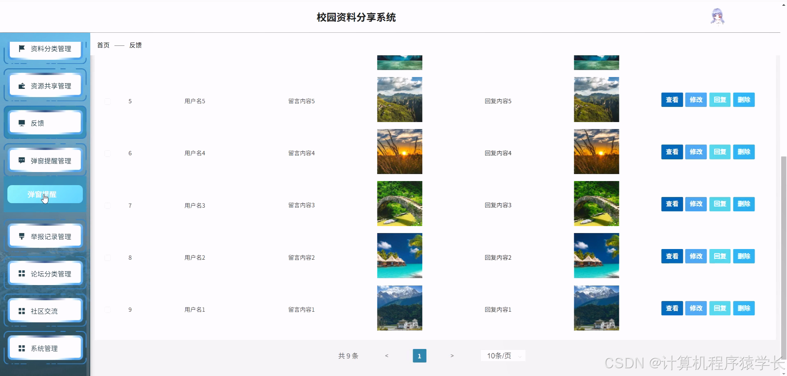Open 反馈 via its comment icon
Image resolution: width=787 pixels, height=376 pixels.
[x=22, y=122]
